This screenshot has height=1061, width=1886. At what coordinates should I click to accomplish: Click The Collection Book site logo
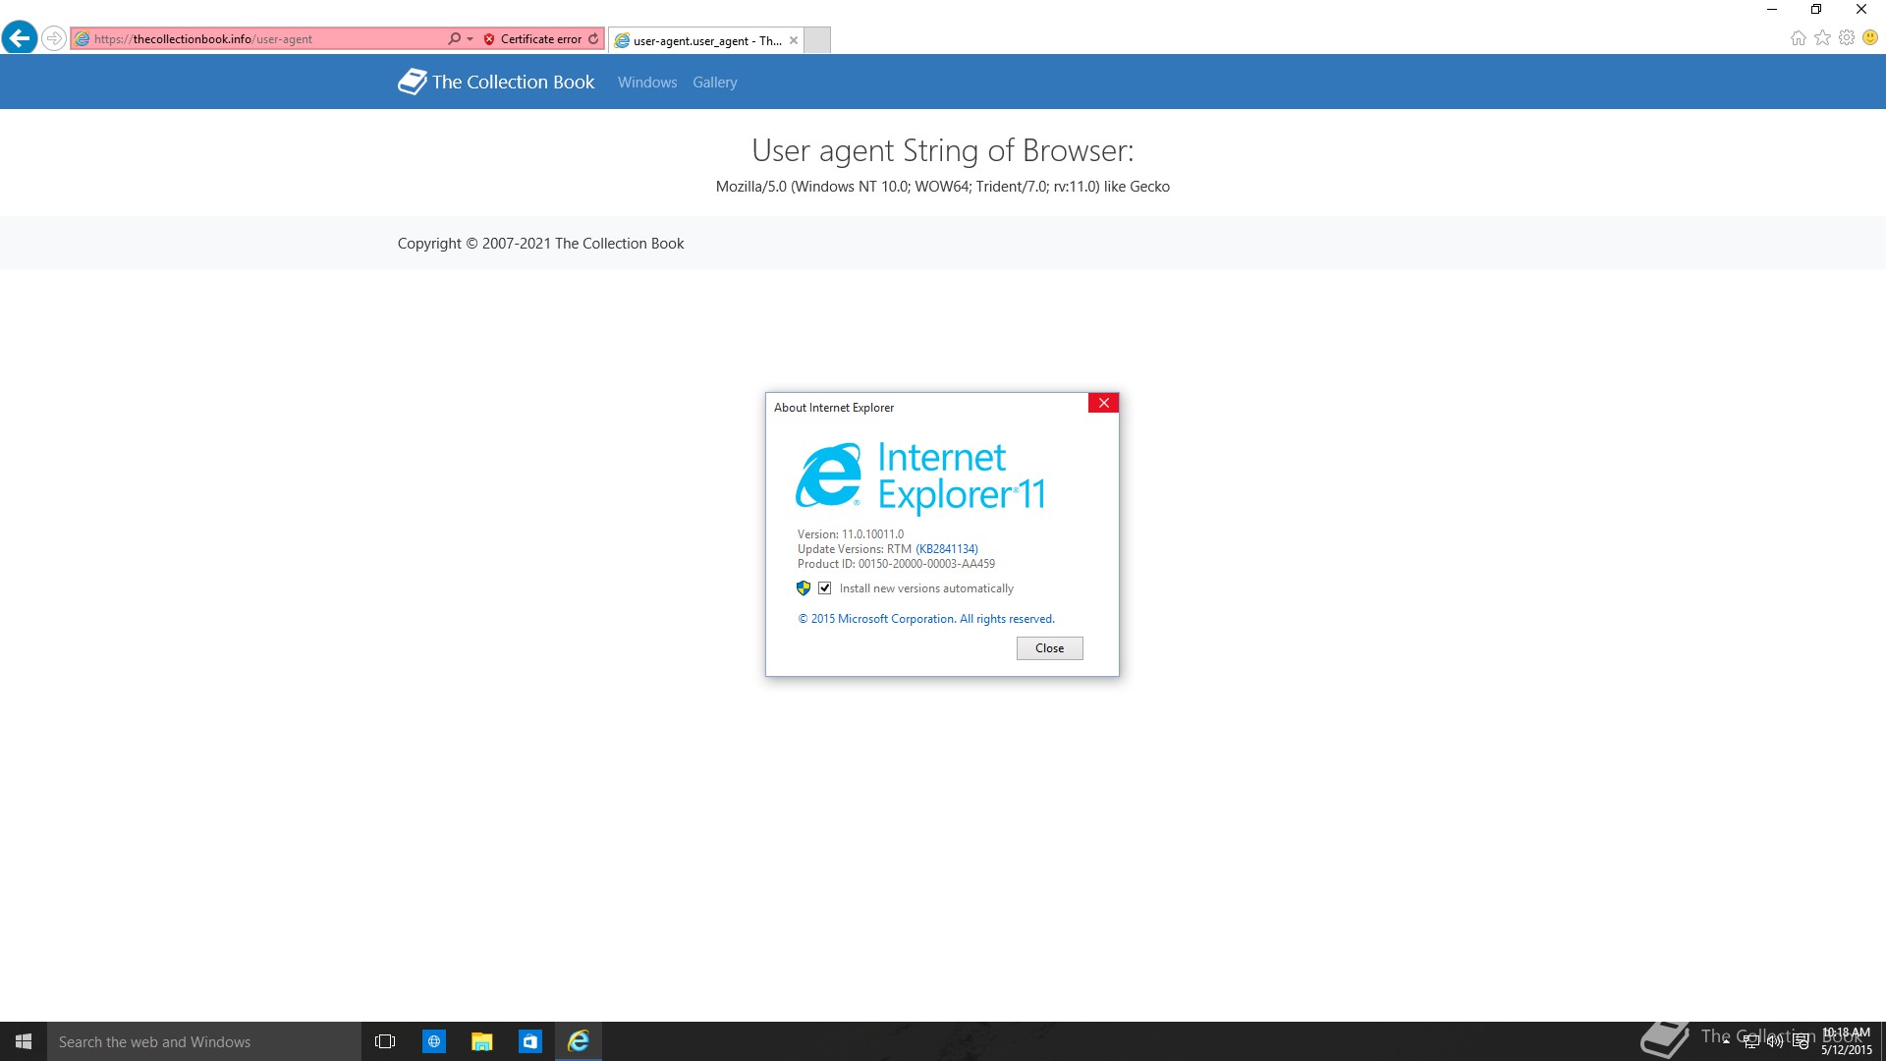[x=496, y=82]
